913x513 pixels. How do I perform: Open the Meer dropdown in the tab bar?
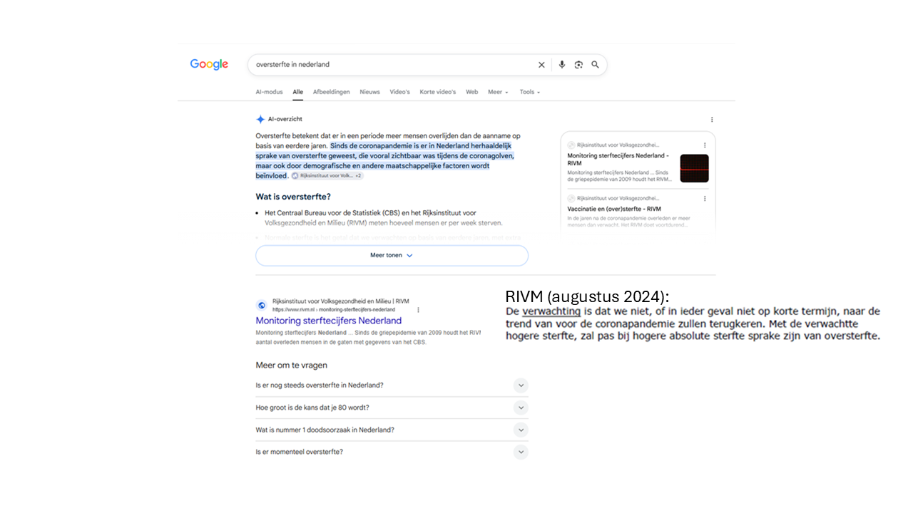coord(498,92)
